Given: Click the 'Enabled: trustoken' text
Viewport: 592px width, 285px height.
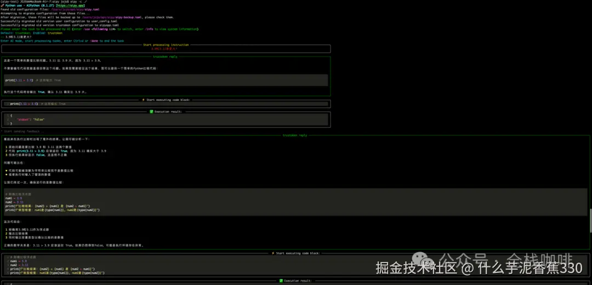Looking at the screenshot, I should (48, 33).
